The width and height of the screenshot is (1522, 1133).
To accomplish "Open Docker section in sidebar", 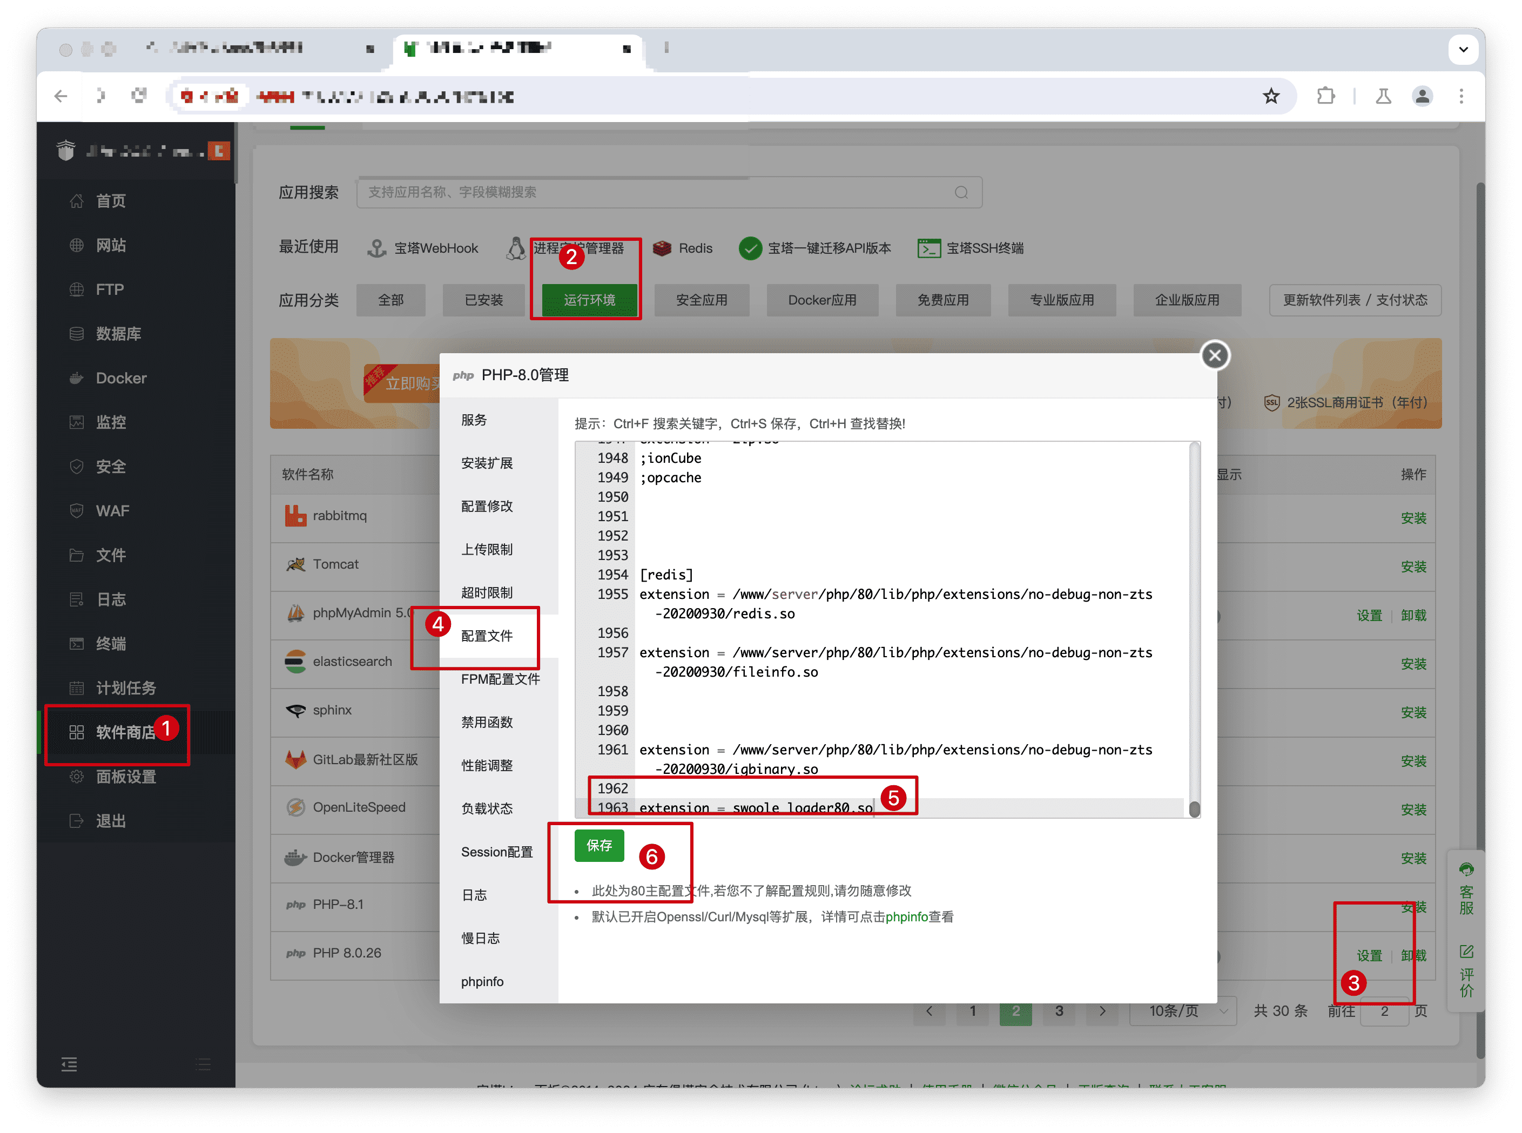I will pyautogui.click(x=121, y=378).
